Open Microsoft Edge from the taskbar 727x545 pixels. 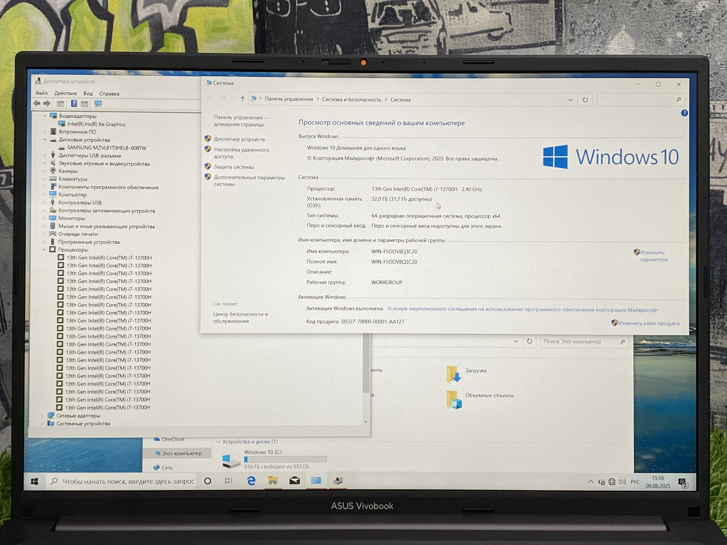coord(251,481)
